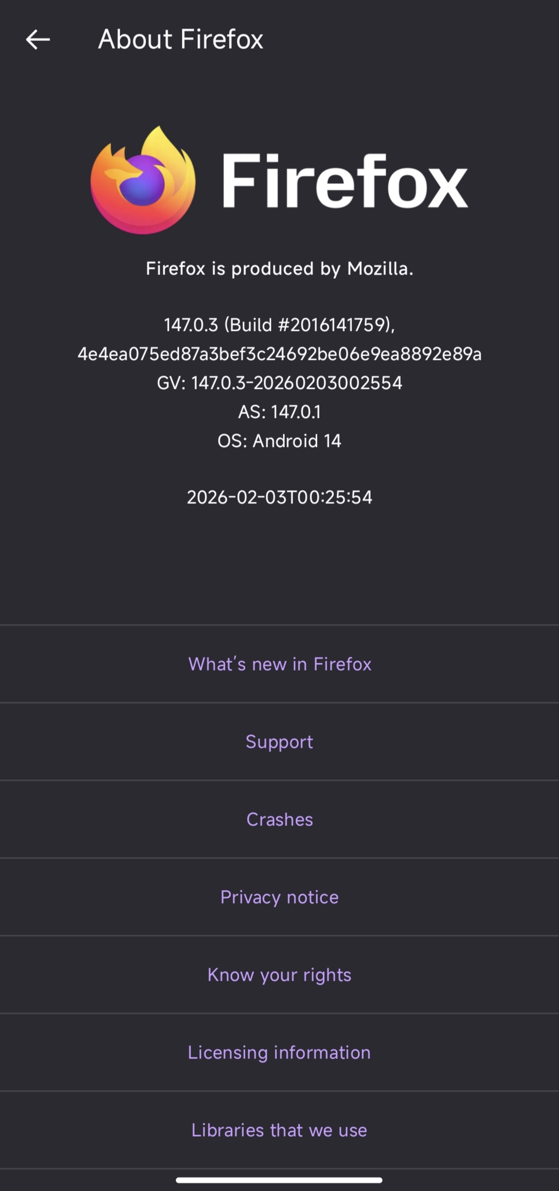Open Licensing information
The width and height of the screenshot is (559, 1191).
tap(279, 1052)
